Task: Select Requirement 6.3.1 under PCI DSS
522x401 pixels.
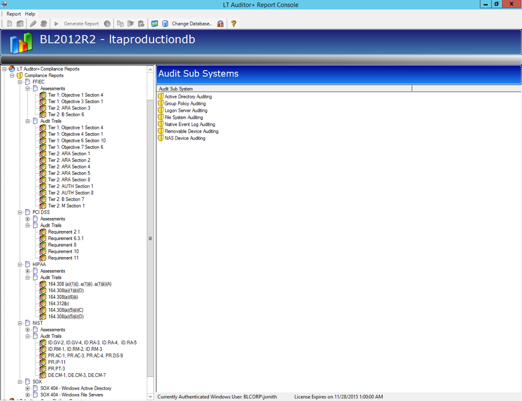Action: point(65,238)
